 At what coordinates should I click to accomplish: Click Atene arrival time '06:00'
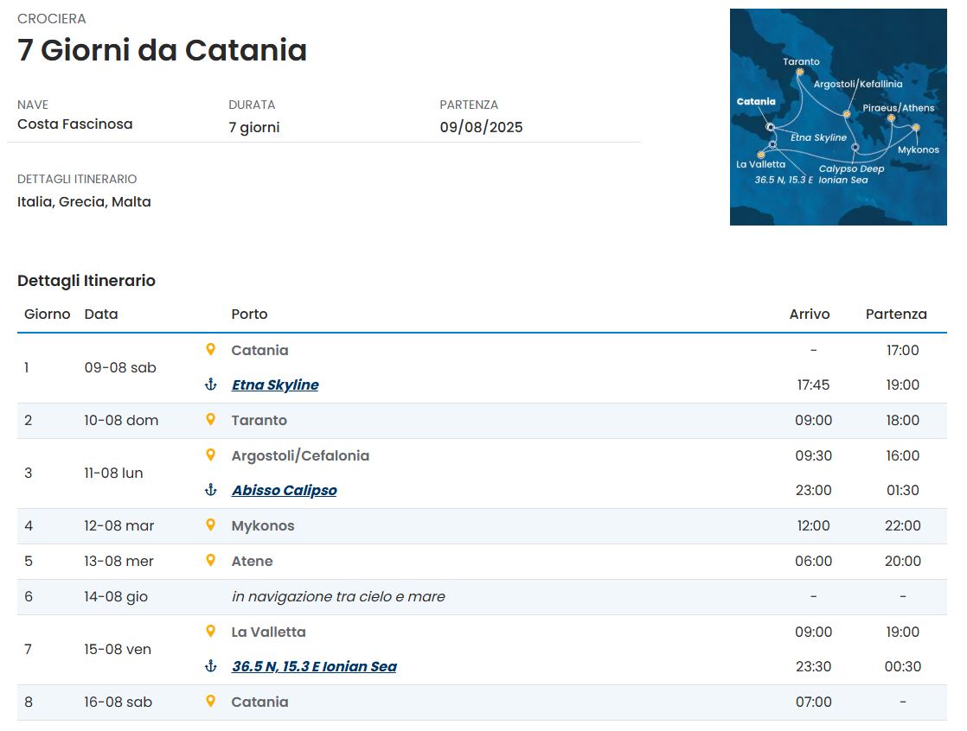(813, 561)
